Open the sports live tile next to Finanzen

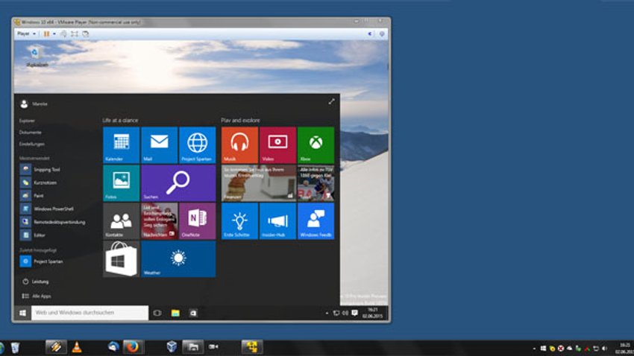[316, 183]
